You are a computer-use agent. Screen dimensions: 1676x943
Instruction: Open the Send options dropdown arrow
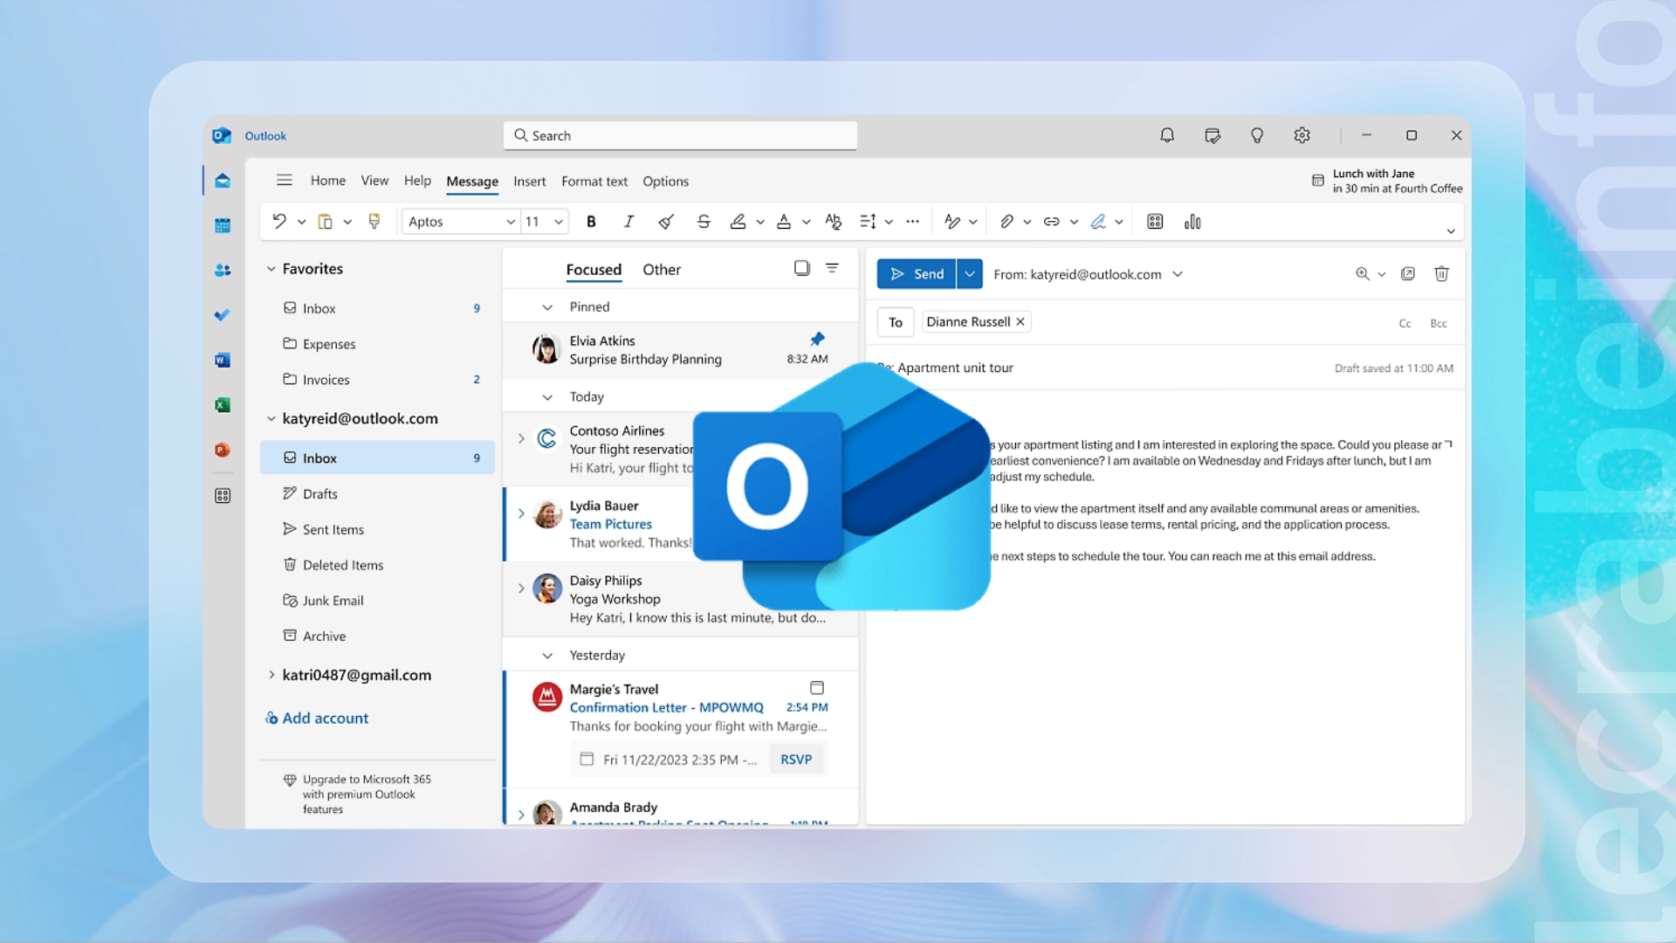click(x=970, y=274)
